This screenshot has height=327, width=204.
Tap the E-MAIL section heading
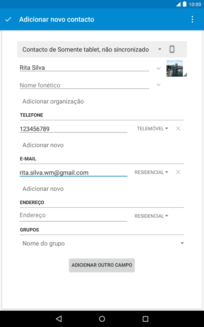[x=28, y=159]
